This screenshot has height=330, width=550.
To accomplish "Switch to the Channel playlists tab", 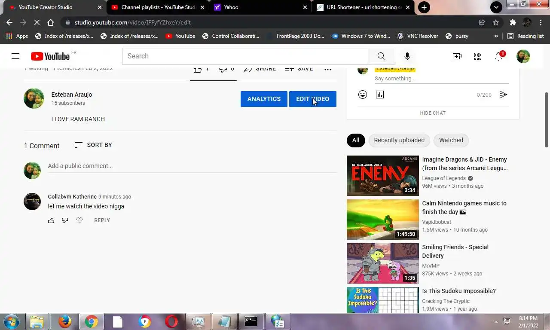I will (x=157, y=7).
